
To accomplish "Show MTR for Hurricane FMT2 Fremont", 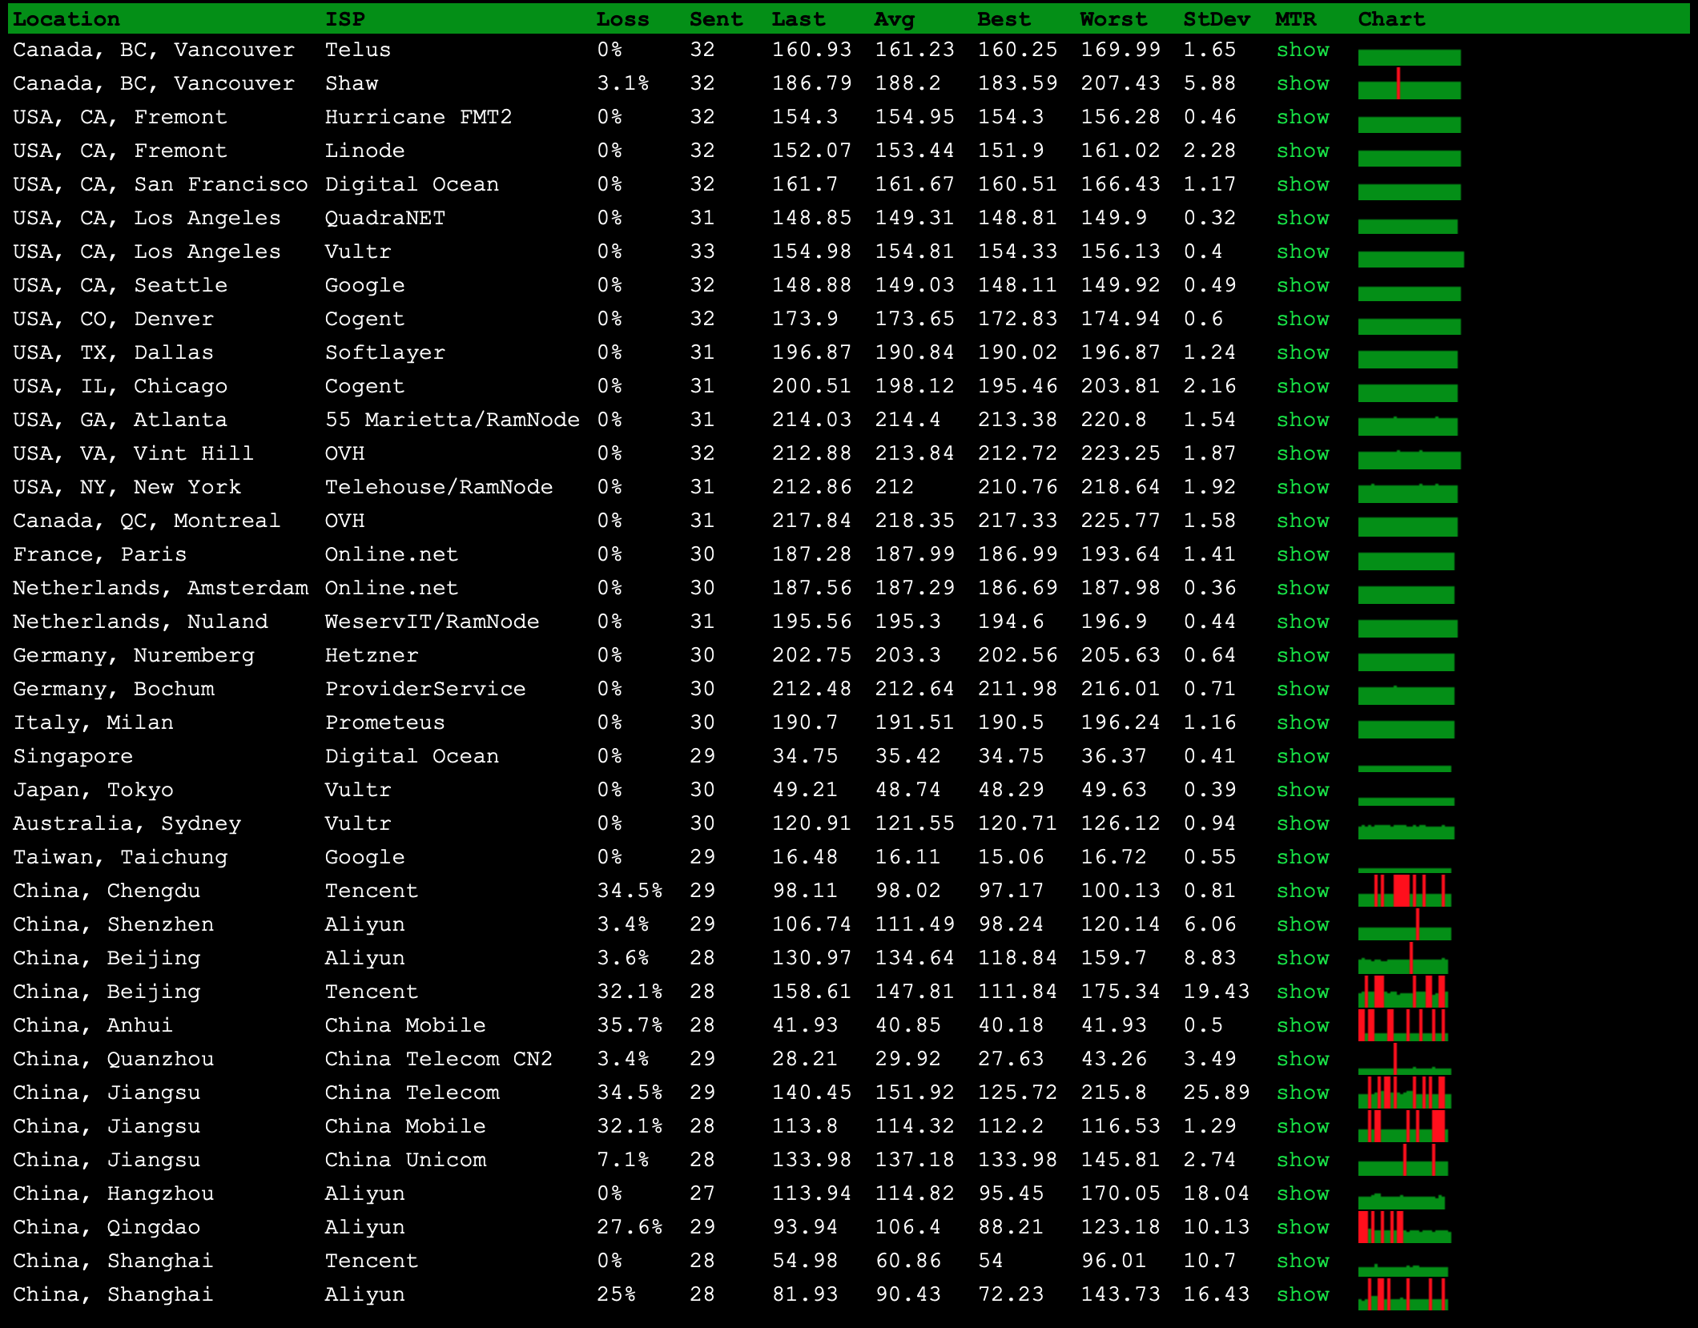I will click(1302, 117).
